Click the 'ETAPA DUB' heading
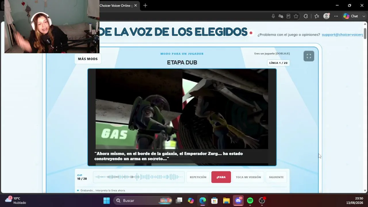Viewport: 368px width, 207px height. tap(182, 62)
